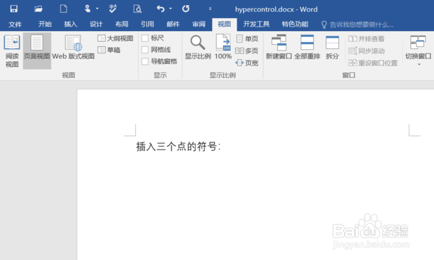The width and height of the screenshot is (434, 260).
Task: Click 同步滚动 synchronous scrolling
Action: click(x=366, y=51)
